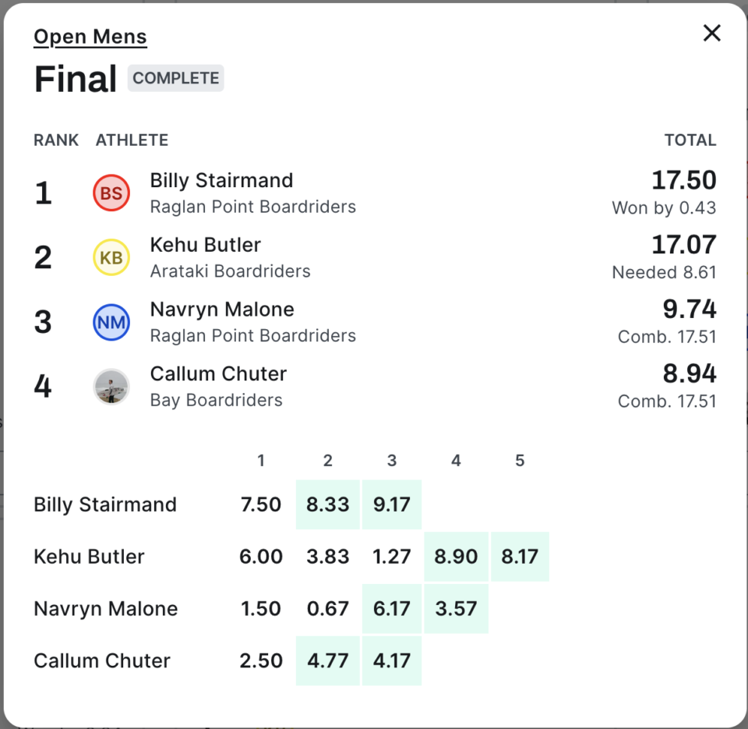The image size is (748, 729).
Task: Click Billy Stairmand's 9.17 wave score
Action: [x=392, y=504]
